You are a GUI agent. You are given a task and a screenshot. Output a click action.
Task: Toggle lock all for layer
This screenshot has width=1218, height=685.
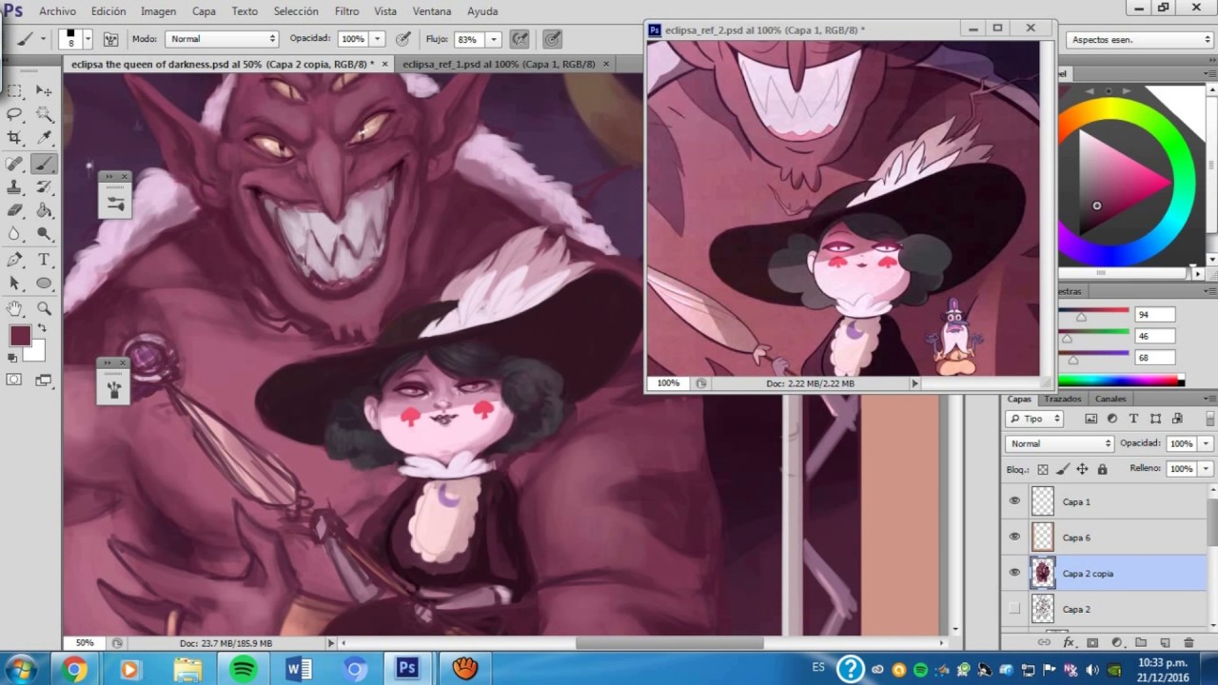[x=1102, y=469]
